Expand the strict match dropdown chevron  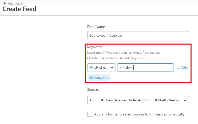tap(112, 67)
